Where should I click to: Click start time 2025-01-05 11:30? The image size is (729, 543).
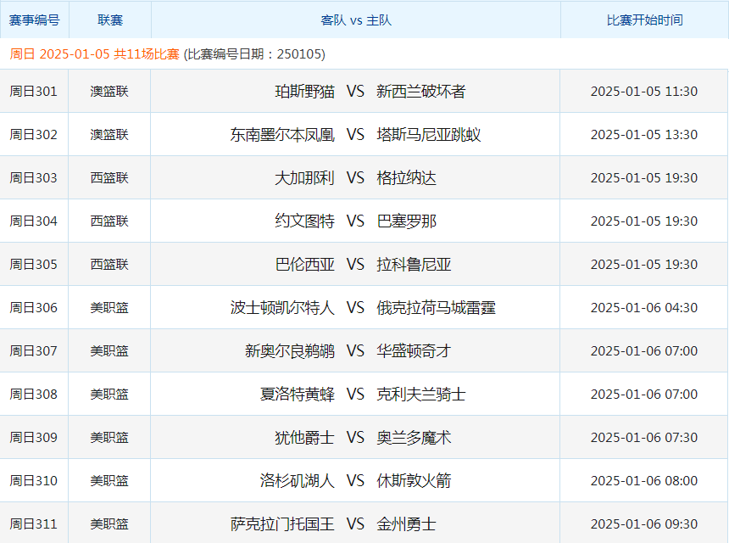click(x=644, y=91)
